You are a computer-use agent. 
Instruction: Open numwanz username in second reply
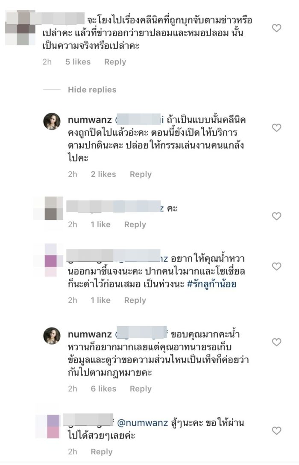click(90, 334)
